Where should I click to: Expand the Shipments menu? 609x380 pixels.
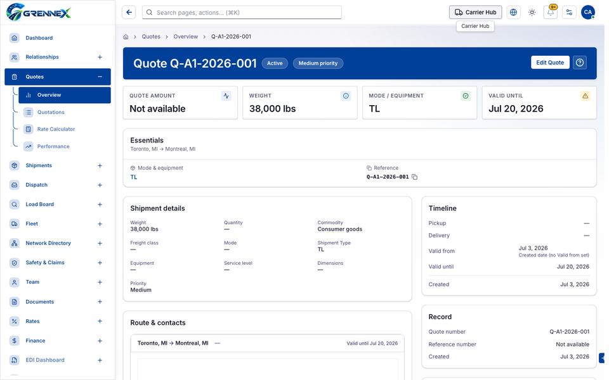(x=100, y=165)
